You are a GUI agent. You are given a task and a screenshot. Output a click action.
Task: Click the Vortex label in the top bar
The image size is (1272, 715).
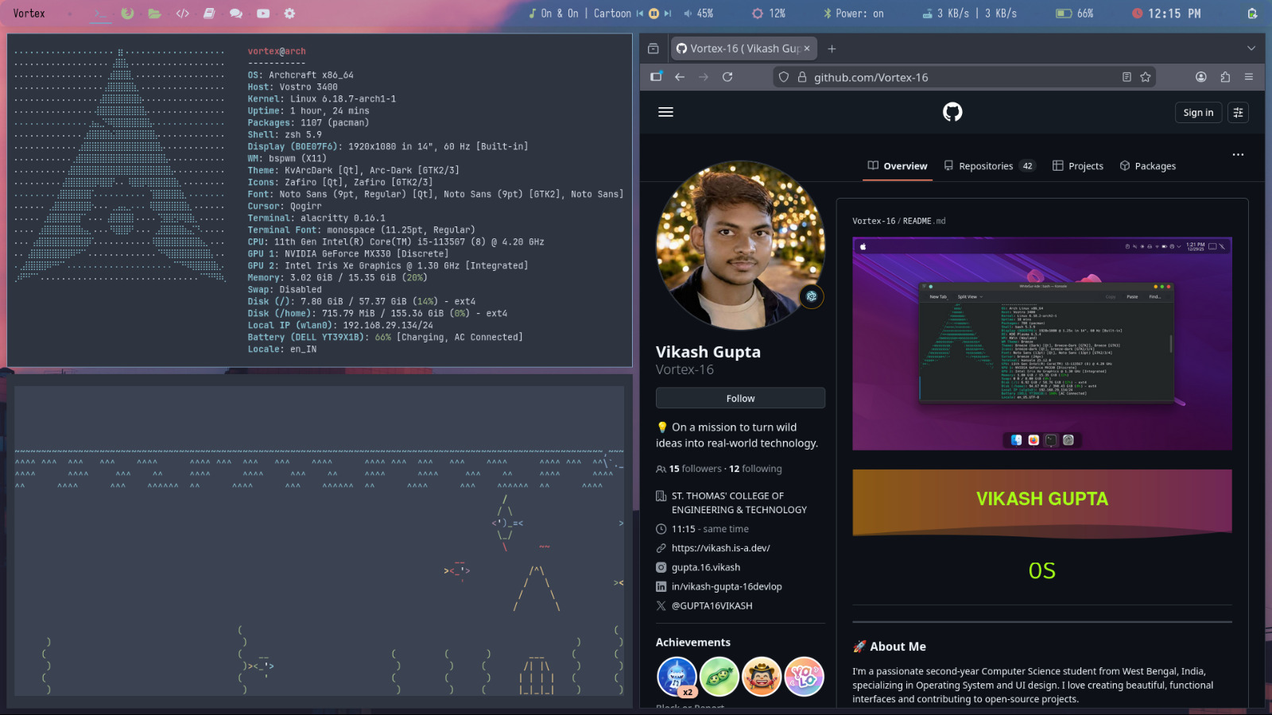pyautogui.click(x=29, y=14)
